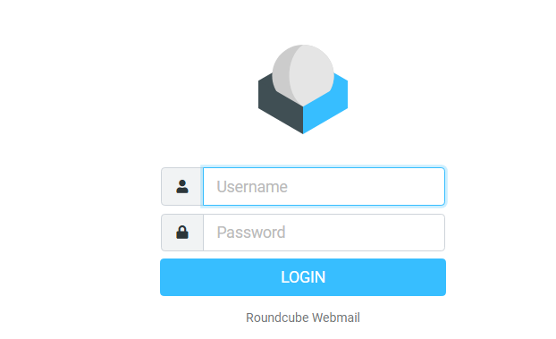Click the user silhouette icon
The height and width of the screenshot is (339, 556).
(182, 186)
